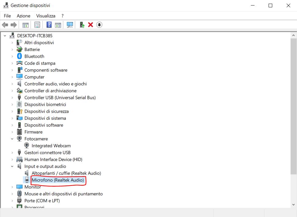The width and height of the screenshot is (297, 217).
Task: Select the Dispositivi di sicurezza key icon
Action: pos(20,111)
